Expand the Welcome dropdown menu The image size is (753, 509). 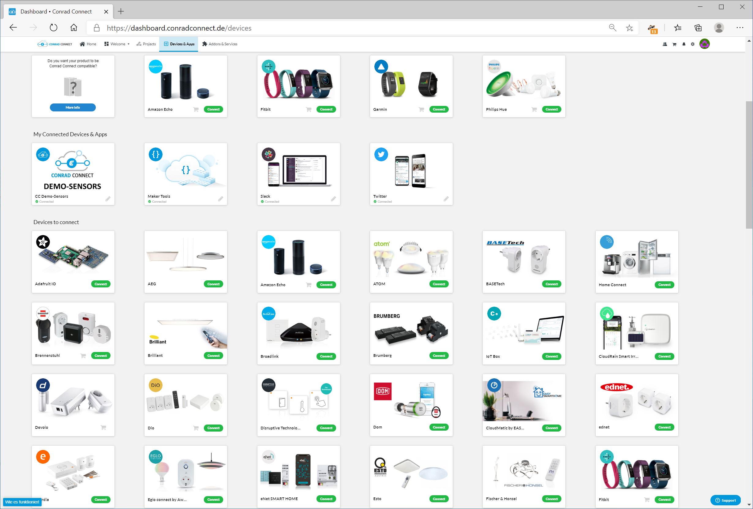coord(117,44)
